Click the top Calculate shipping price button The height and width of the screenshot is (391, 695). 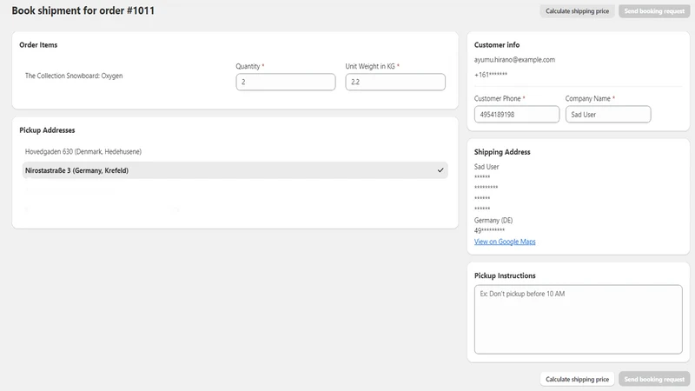click(577, 11)
